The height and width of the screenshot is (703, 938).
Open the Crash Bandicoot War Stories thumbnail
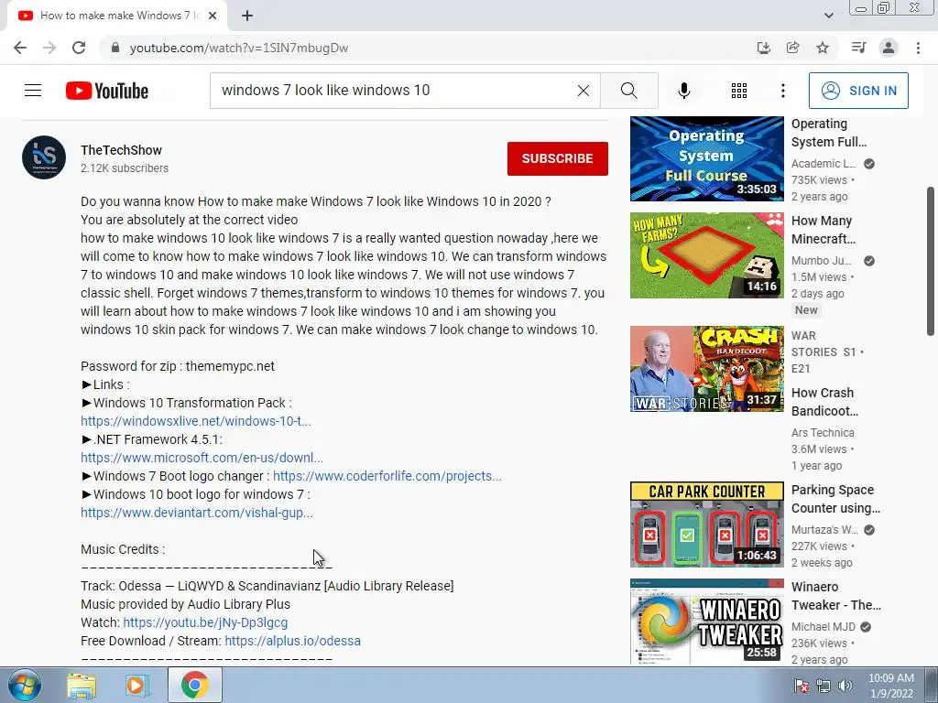[x=706, y=369]
